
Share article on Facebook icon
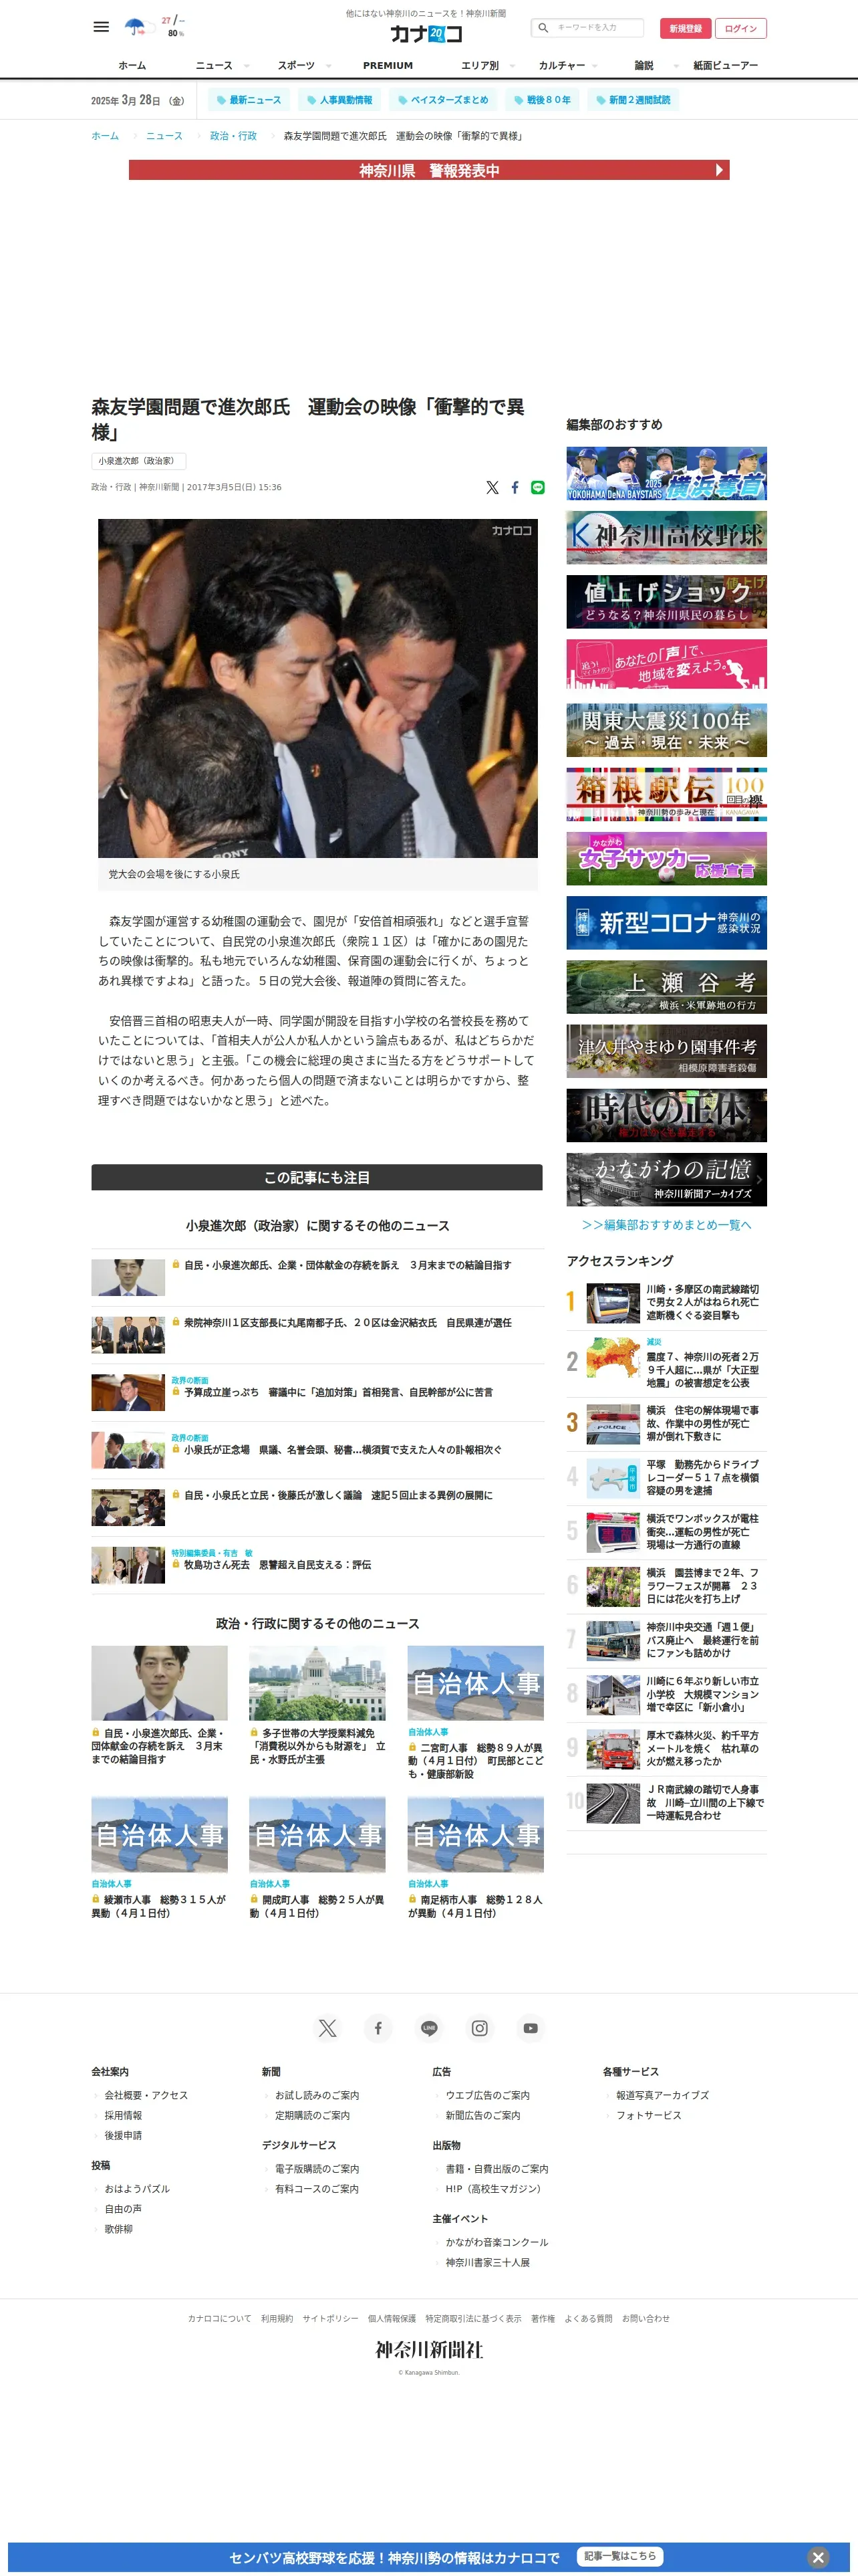coord(515,487)
